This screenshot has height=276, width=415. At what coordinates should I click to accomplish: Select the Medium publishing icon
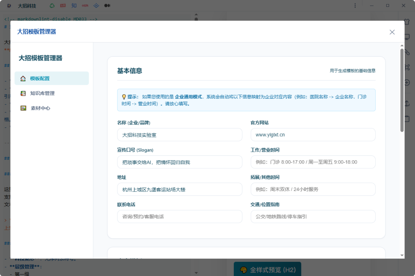tap(107, 5)
